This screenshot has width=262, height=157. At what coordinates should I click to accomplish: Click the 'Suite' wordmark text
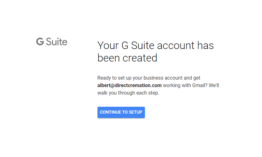(57, 42)
